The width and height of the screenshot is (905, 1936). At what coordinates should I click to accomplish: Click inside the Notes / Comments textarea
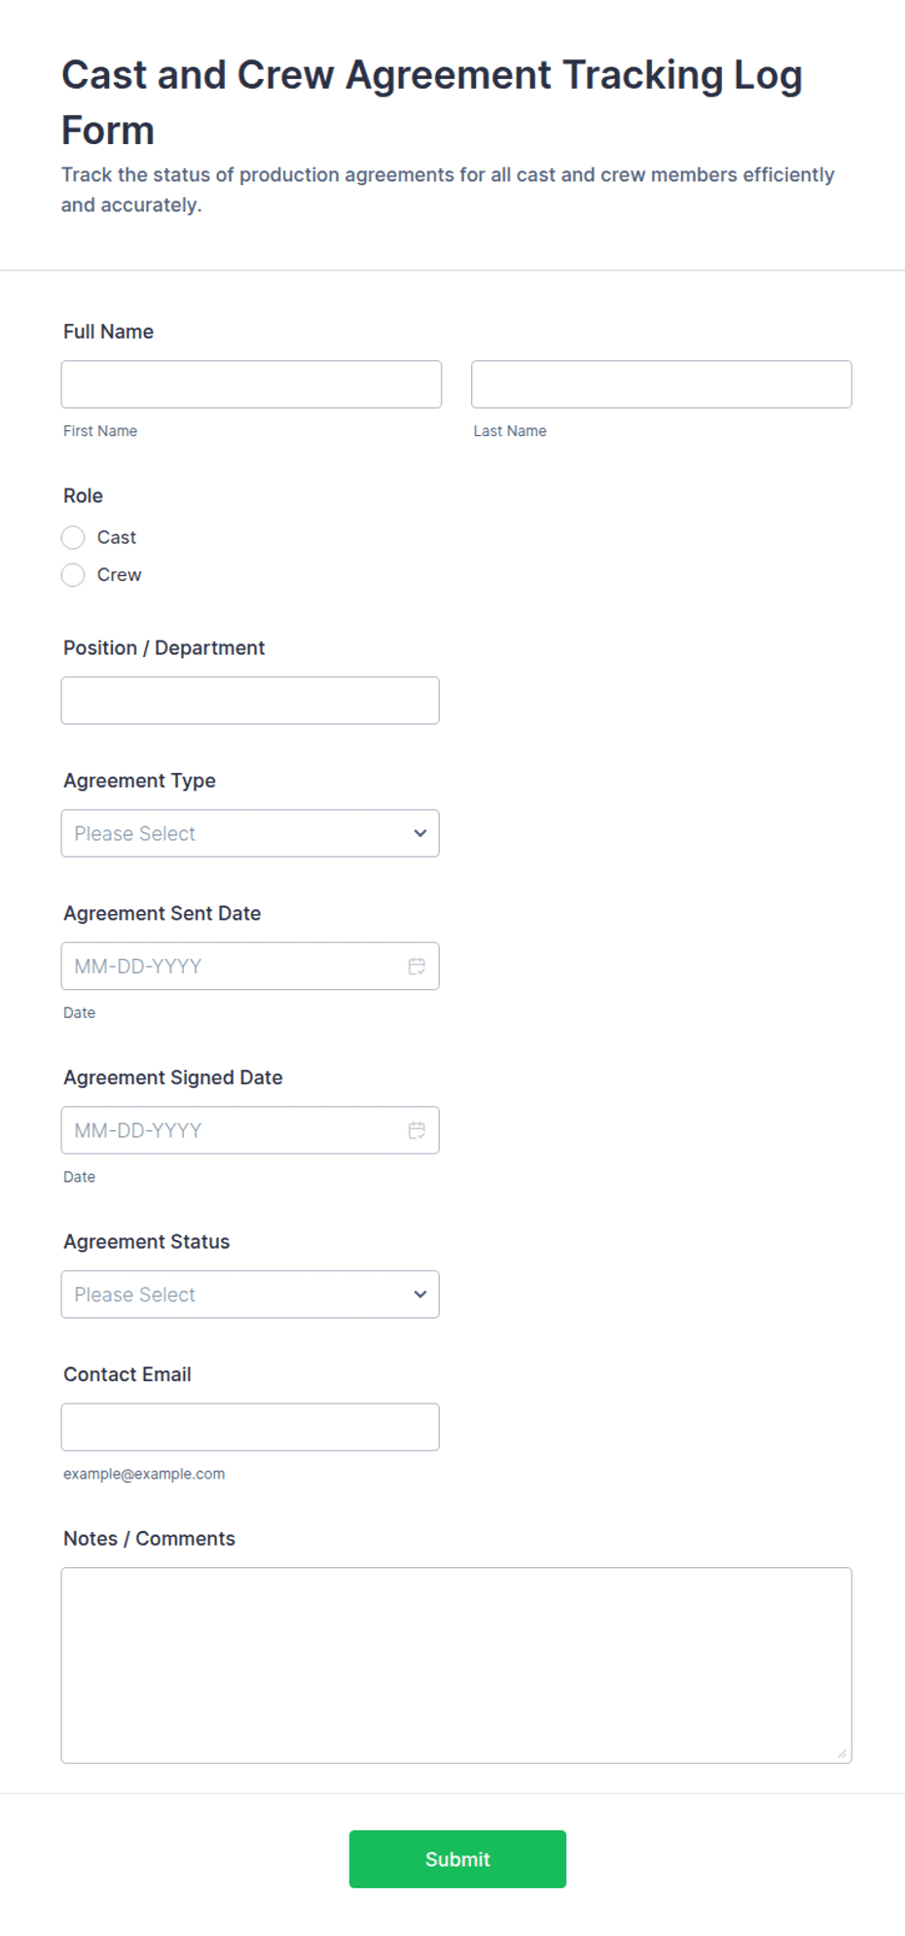[456, 1665]
